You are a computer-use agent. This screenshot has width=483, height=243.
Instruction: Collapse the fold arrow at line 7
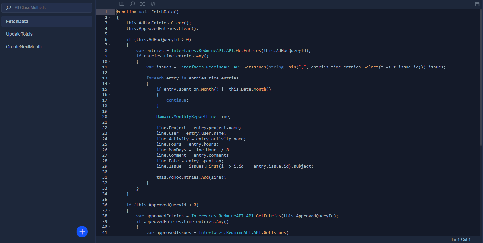(110, 45)
